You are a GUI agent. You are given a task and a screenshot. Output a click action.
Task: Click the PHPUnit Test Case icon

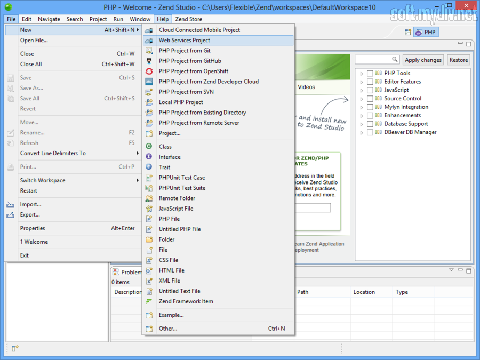click(x=149, y=178)
